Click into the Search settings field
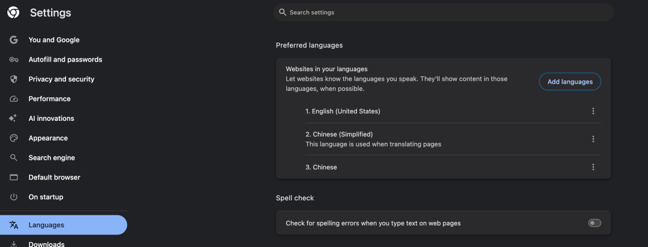This screenshot has width=648, height=247. coord(444,13)
